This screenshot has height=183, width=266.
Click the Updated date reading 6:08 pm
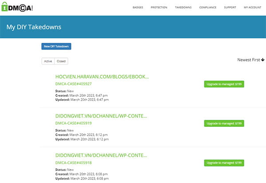coord(82,179)
